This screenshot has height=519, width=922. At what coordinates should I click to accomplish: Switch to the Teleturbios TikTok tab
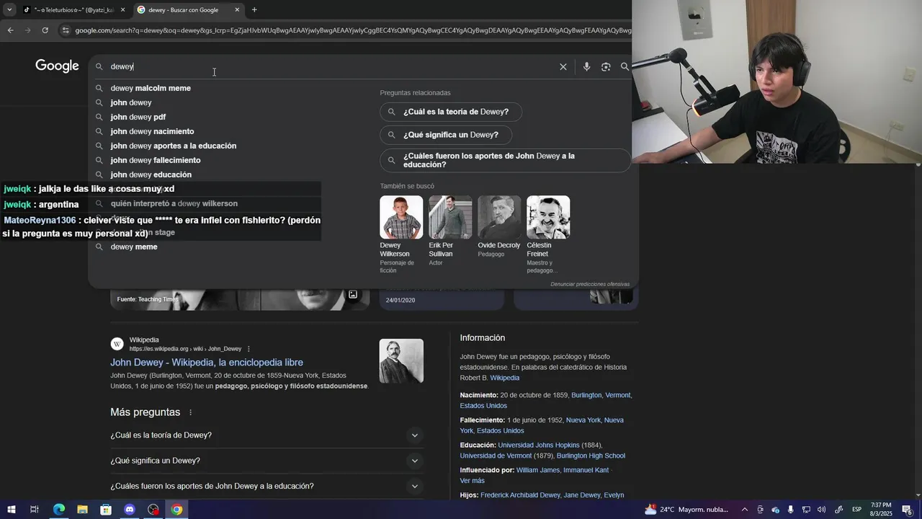[x=73, y=9]
